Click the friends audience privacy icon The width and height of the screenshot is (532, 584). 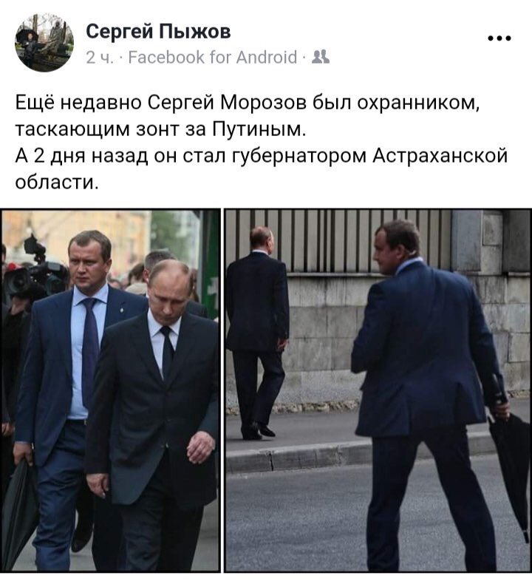point(321,57)
